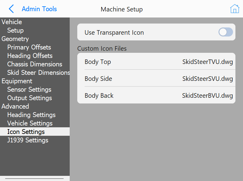Screen dimensions: 243x181
Task: Click the Machine Setup title
Action: coord(122,9)
